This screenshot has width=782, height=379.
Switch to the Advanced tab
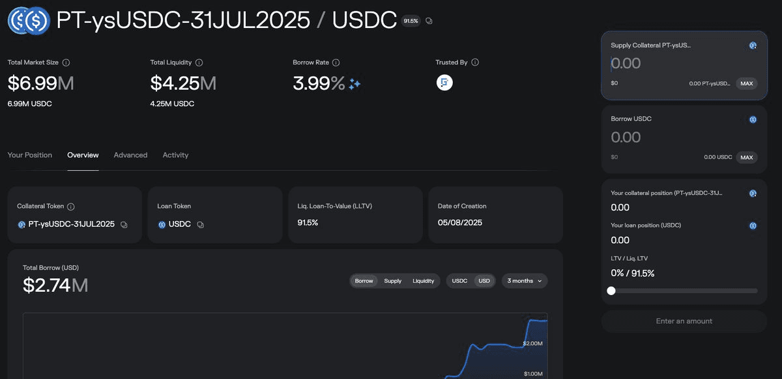coord(130,155)
